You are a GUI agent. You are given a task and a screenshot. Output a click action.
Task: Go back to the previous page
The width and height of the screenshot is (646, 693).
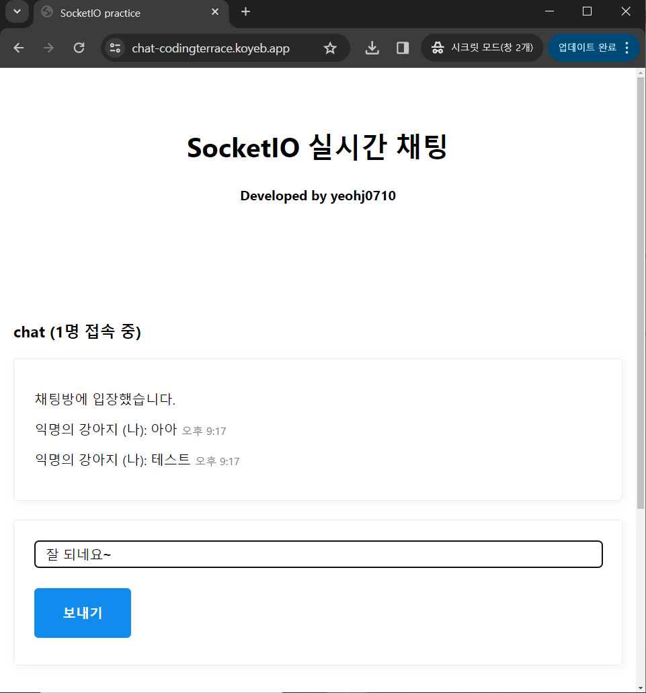[x=19, y=48]
